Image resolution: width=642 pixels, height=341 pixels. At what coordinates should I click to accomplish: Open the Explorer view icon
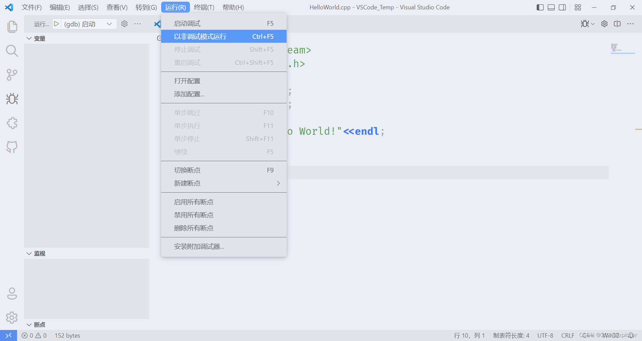coord(12,26)
